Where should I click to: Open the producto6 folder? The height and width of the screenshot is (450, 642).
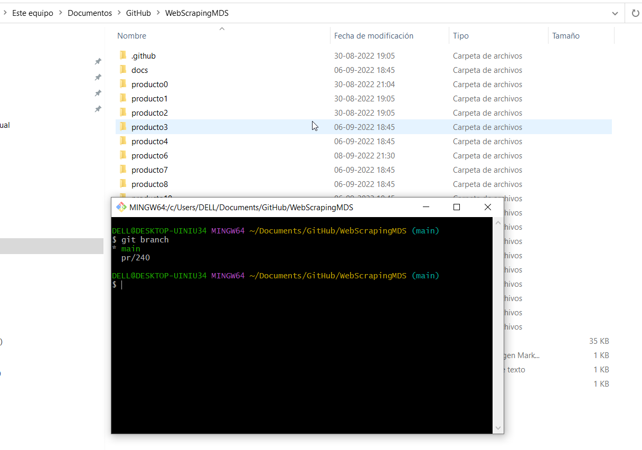pyautogui.click(x=149, y=155)
